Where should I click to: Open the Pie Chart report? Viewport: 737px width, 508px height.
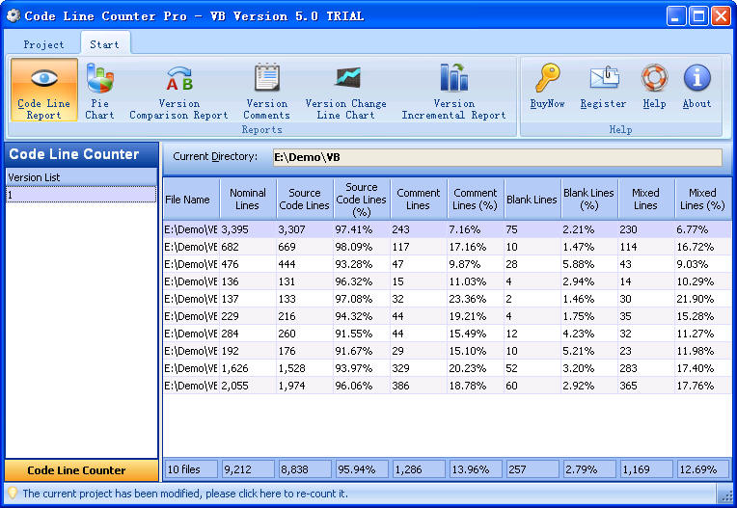[x=99, y=90]
